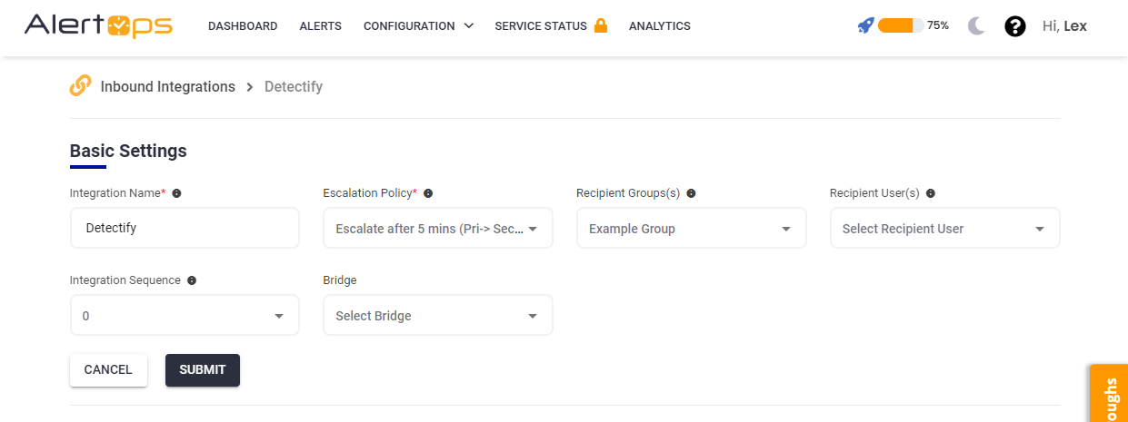Expand the Select Bridge dropdown

click(x=437, y=316)
